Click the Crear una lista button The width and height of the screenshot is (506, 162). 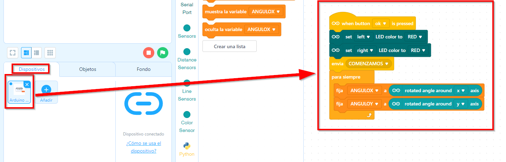(x=229, y=46)
